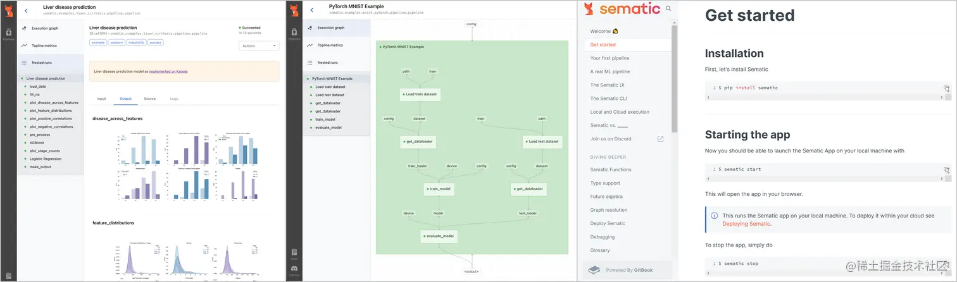
Task: Click the docs sidebar vertical scrollbar
Action: pos(675,76)
